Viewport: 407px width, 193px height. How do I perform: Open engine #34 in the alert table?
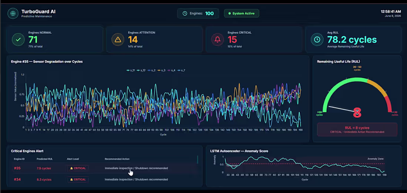(17, 180)
